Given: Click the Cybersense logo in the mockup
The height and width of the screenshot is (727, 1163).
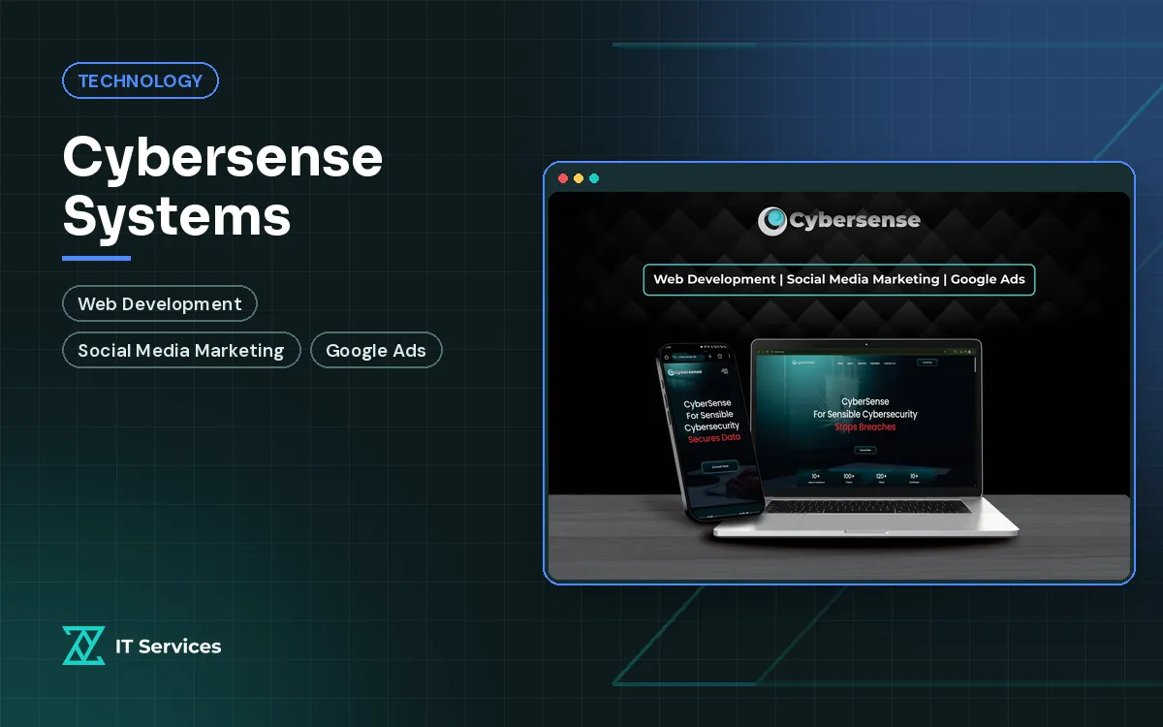Looking at the screenshot, I should tap(839, 221).
